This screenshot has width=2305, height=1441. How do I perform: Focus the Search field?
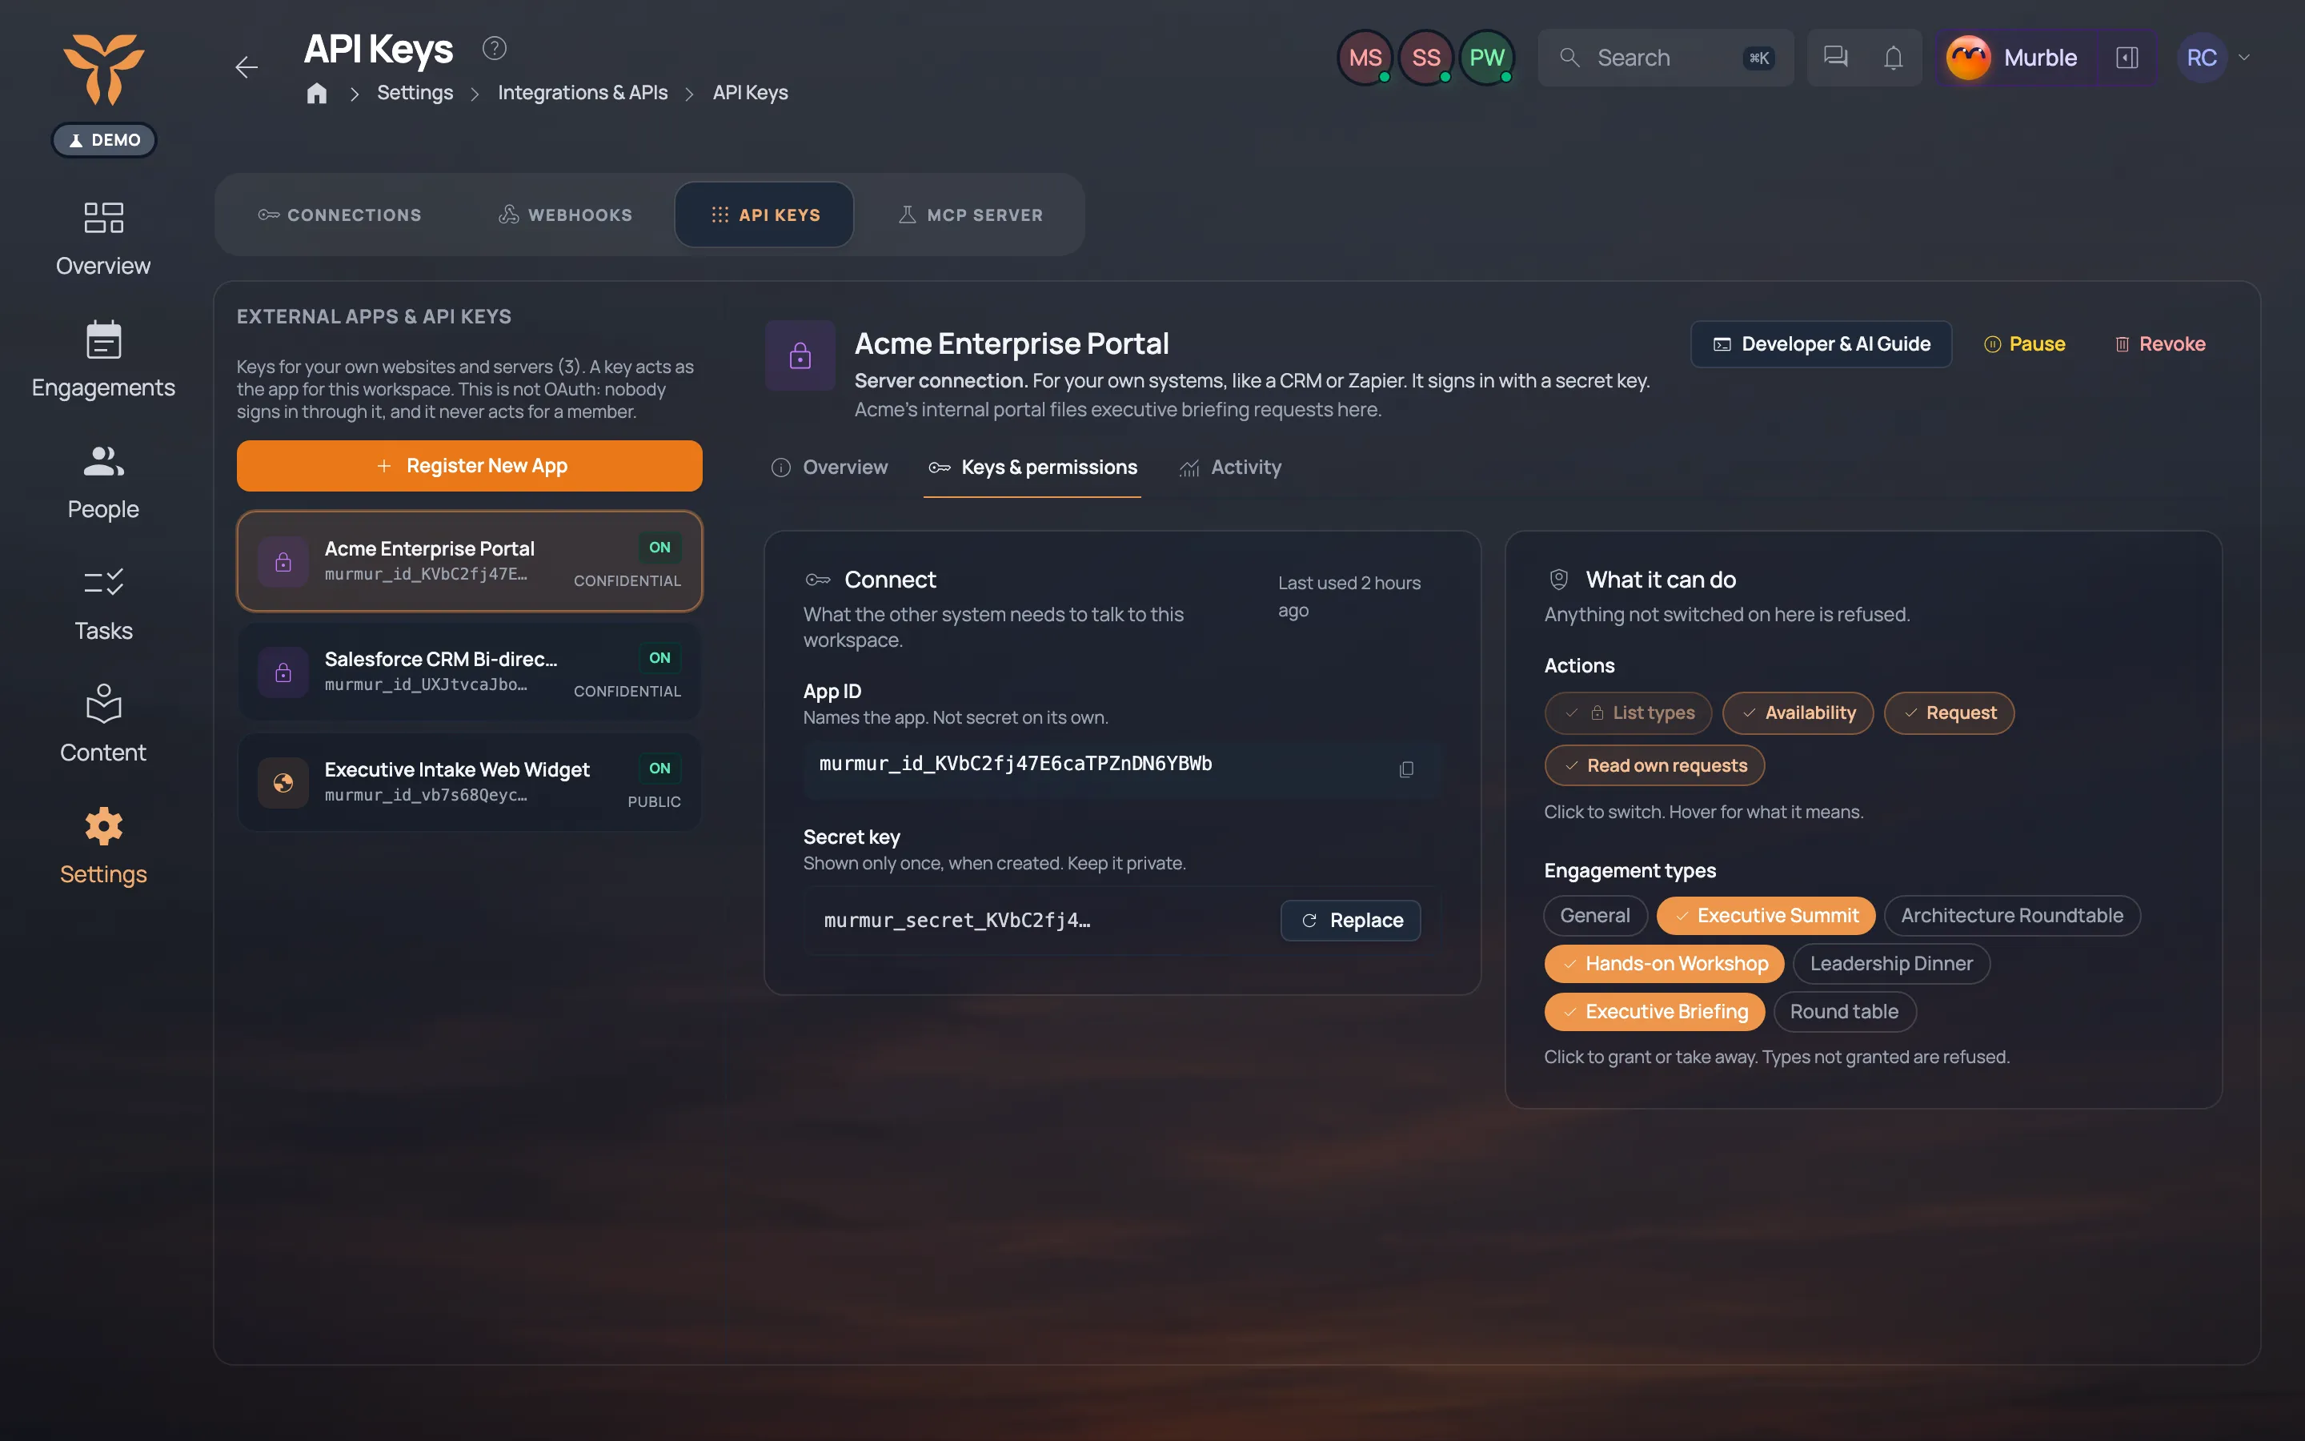tap(1665, 58)
